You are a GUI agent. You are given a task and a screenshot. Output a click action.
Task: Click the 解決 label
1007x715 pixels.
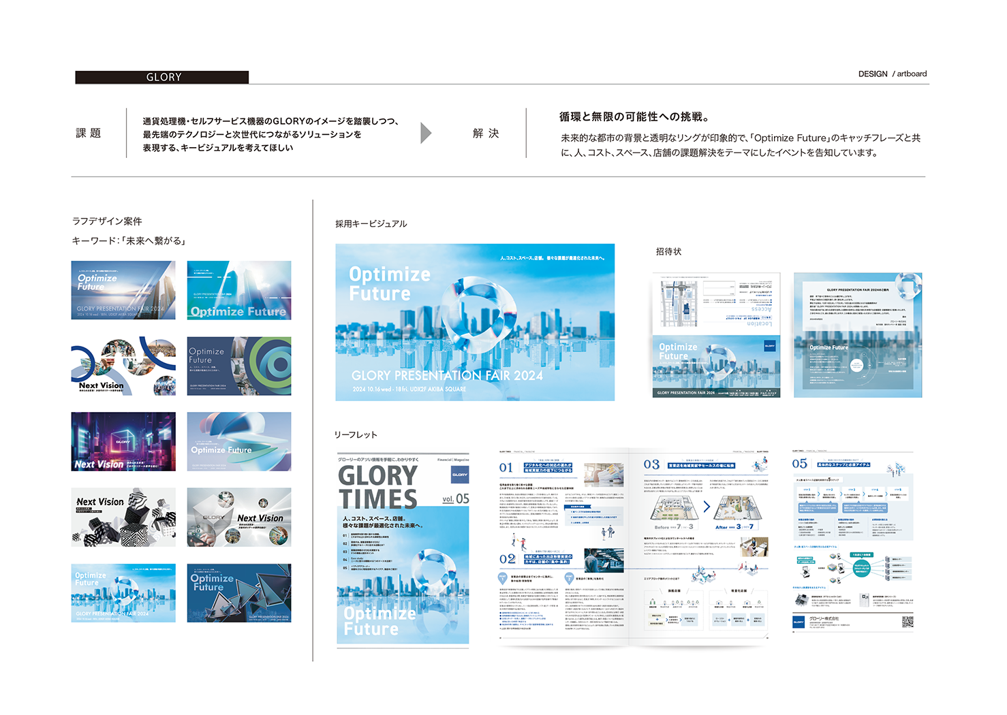tap(484, 133)
